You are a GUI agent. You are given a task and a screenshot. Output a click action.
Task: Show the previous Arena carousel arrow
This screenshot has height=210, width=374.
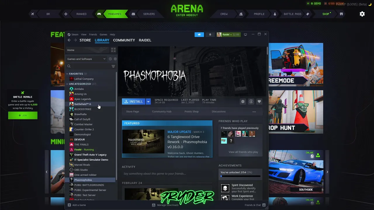46,172
